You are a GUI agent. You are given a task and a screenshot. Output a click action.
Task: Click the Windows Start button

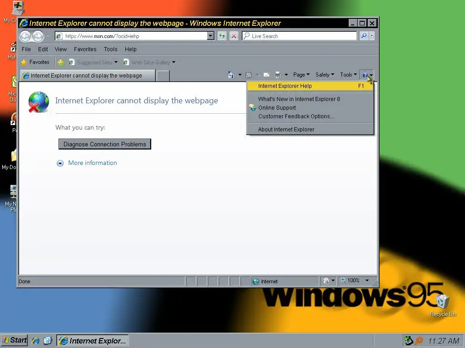pyautogui.click(x=14, y=340)
